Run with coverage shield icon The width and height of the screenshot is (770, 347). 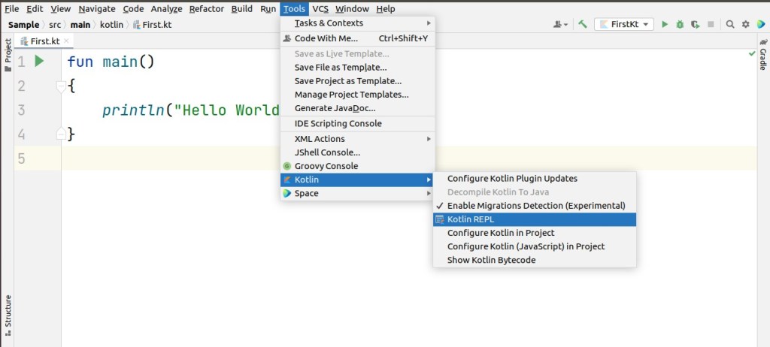695,24
